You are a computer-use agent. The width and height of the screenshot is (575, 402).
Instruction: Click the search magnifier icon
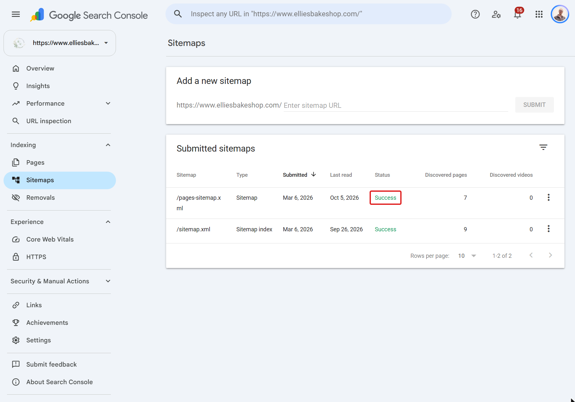pyautogui.click(x=178, y=14)
